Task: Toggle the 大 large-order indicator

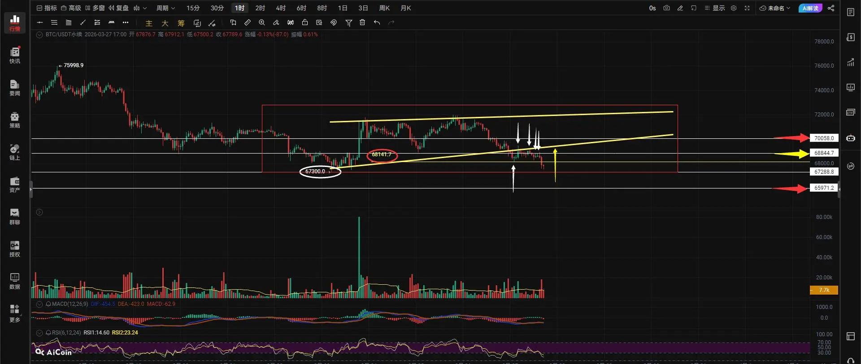Action: click(165, 23)
